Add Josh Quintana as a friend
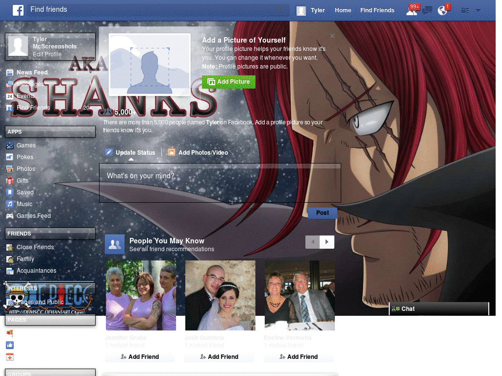This screenshot has width=502, height=376. click(x=220, y=356)
